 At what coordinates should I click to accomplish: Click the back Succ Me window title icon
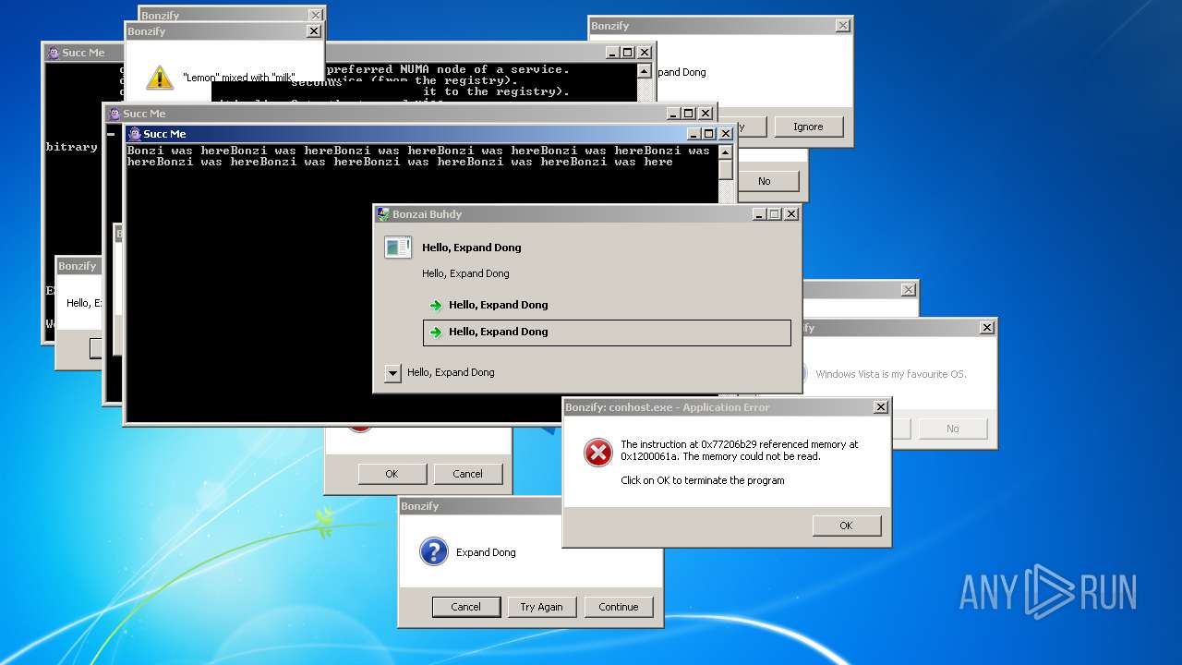pos(54,53)
